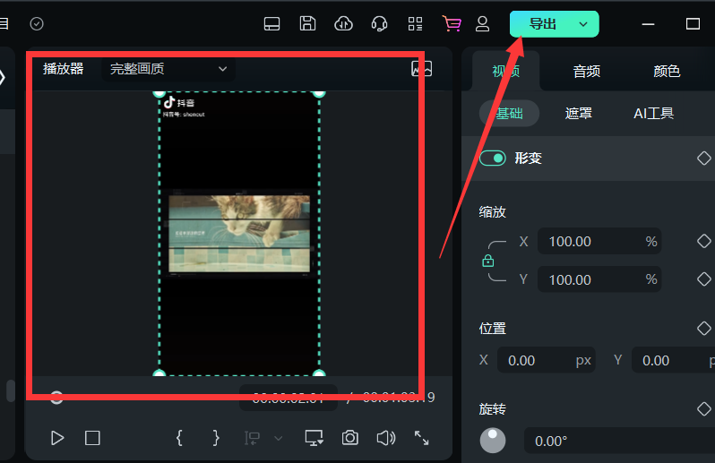This screenshot has height=463, width=715.
Task: Switch to the 颜色 tab
Action: click(667, 71)
